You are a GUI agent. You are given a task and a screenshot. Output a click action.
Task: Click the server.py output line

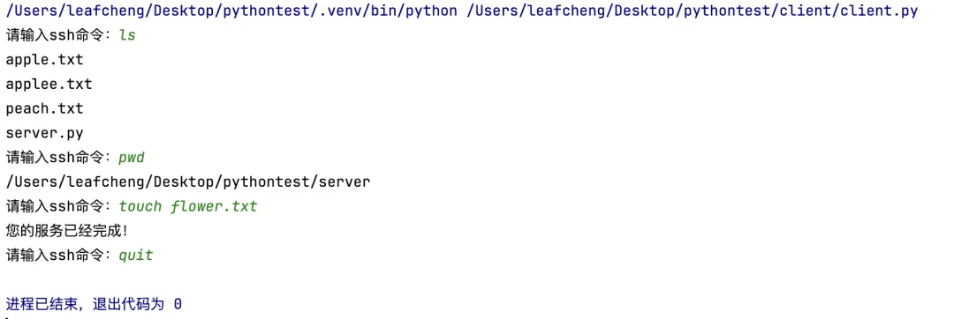point(44,133)
